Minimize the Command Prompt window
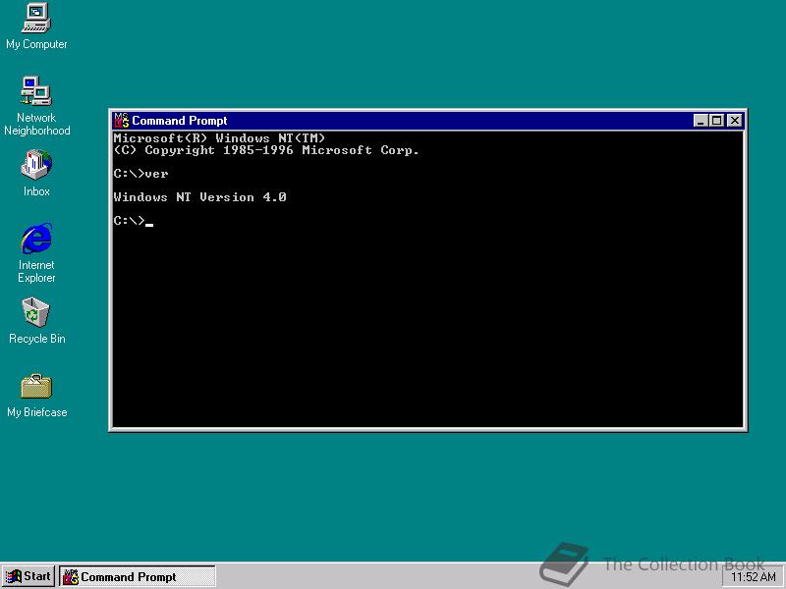Image resolution: width=786 pixels, height=589 pixels. 701,121
